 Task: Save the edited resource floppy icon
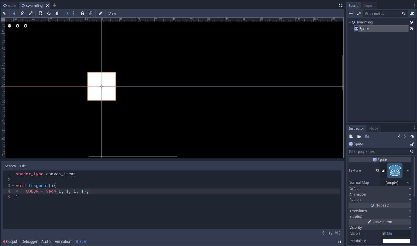pyautogui.click(x=367, y=137)
